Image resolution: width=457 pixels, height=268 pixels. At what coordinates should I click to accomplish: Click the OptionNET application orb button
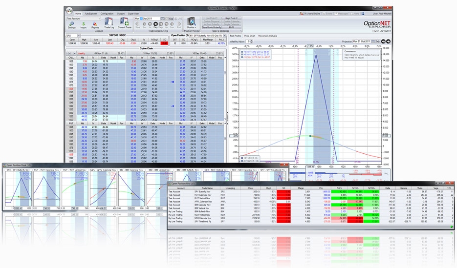point(69,11)
